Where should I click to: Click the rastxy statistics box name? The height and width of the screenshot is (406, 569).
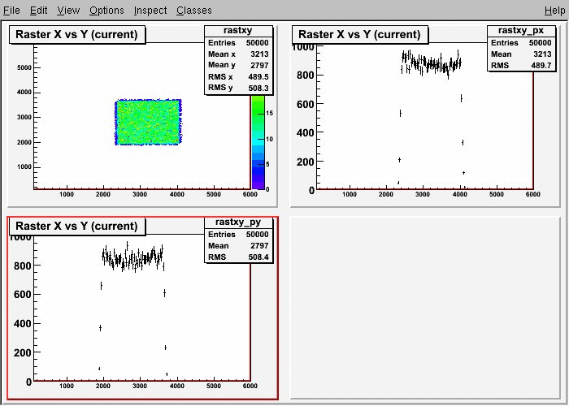click(x=238, y=31)
